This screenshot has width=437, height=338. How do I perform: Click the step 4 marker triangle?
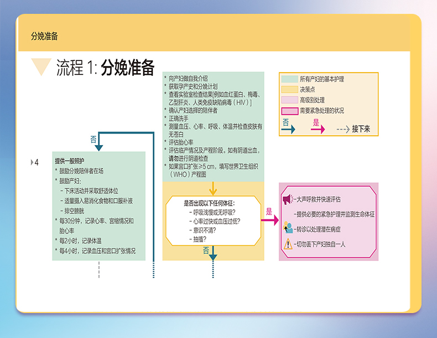coord(32,162)
